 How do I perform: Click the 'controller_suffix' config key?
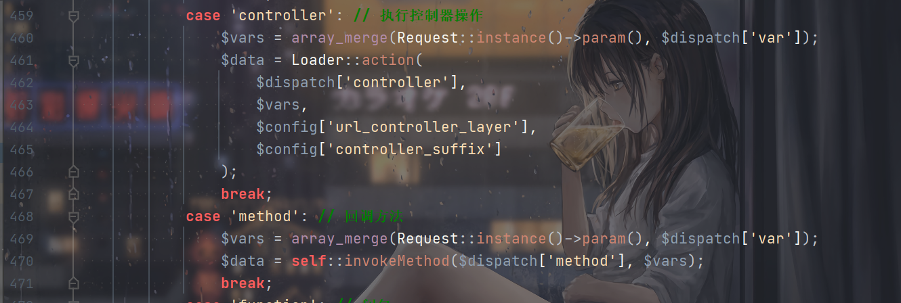pyautogui.click(x=411, y=149)
